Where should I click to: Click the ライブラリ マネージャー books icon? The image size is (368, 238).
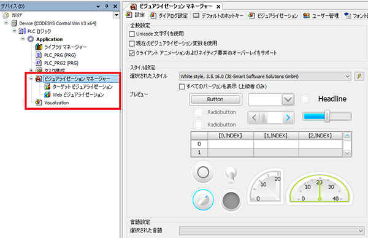click(39, 47)
